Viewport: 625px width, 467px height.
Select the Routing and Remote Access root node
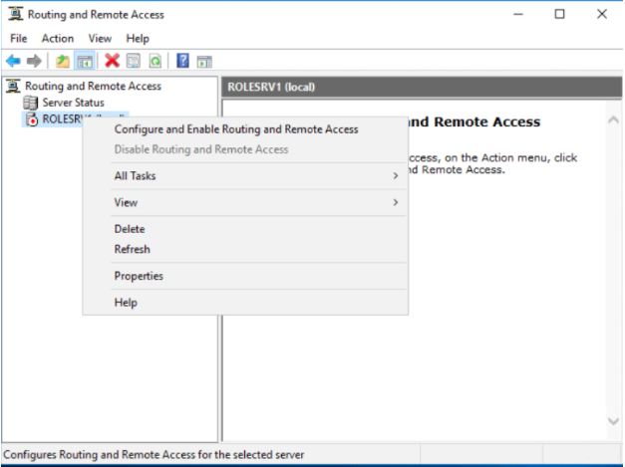[x=93, y=87]
